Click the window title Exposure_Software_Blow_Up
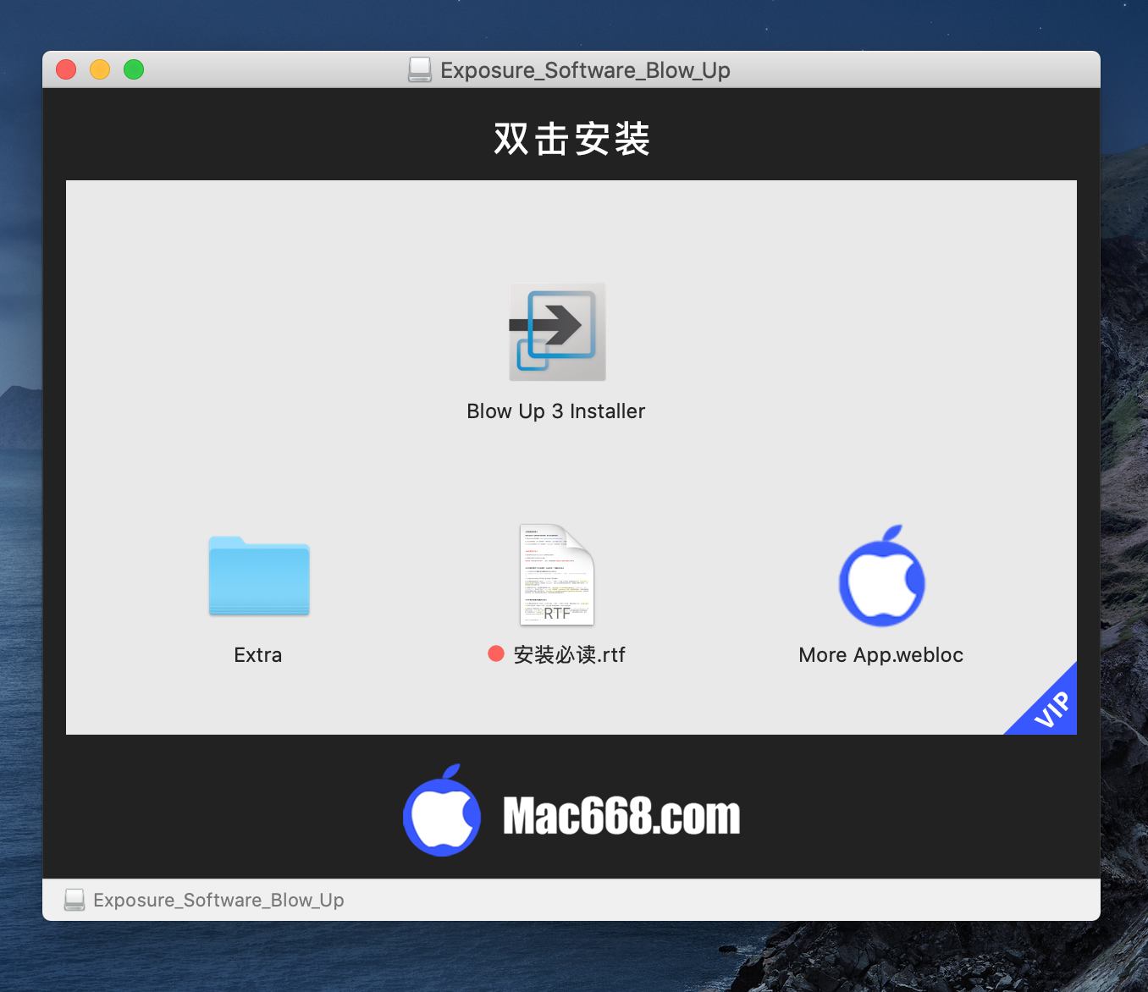1148x992 pixels. pyautogui.click(x=585, y=70)
